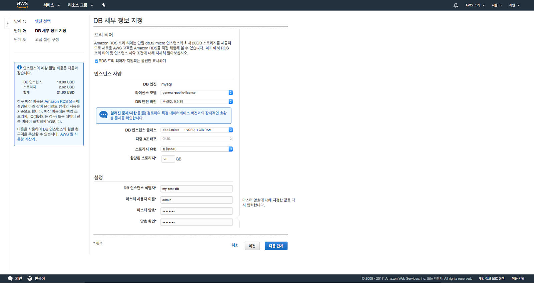Open the storage type dropdown
The image size is (534, 283).
[197, 149]
